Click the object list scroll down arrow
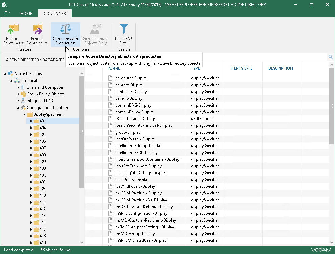335x254 pixels. pos(332,242)
